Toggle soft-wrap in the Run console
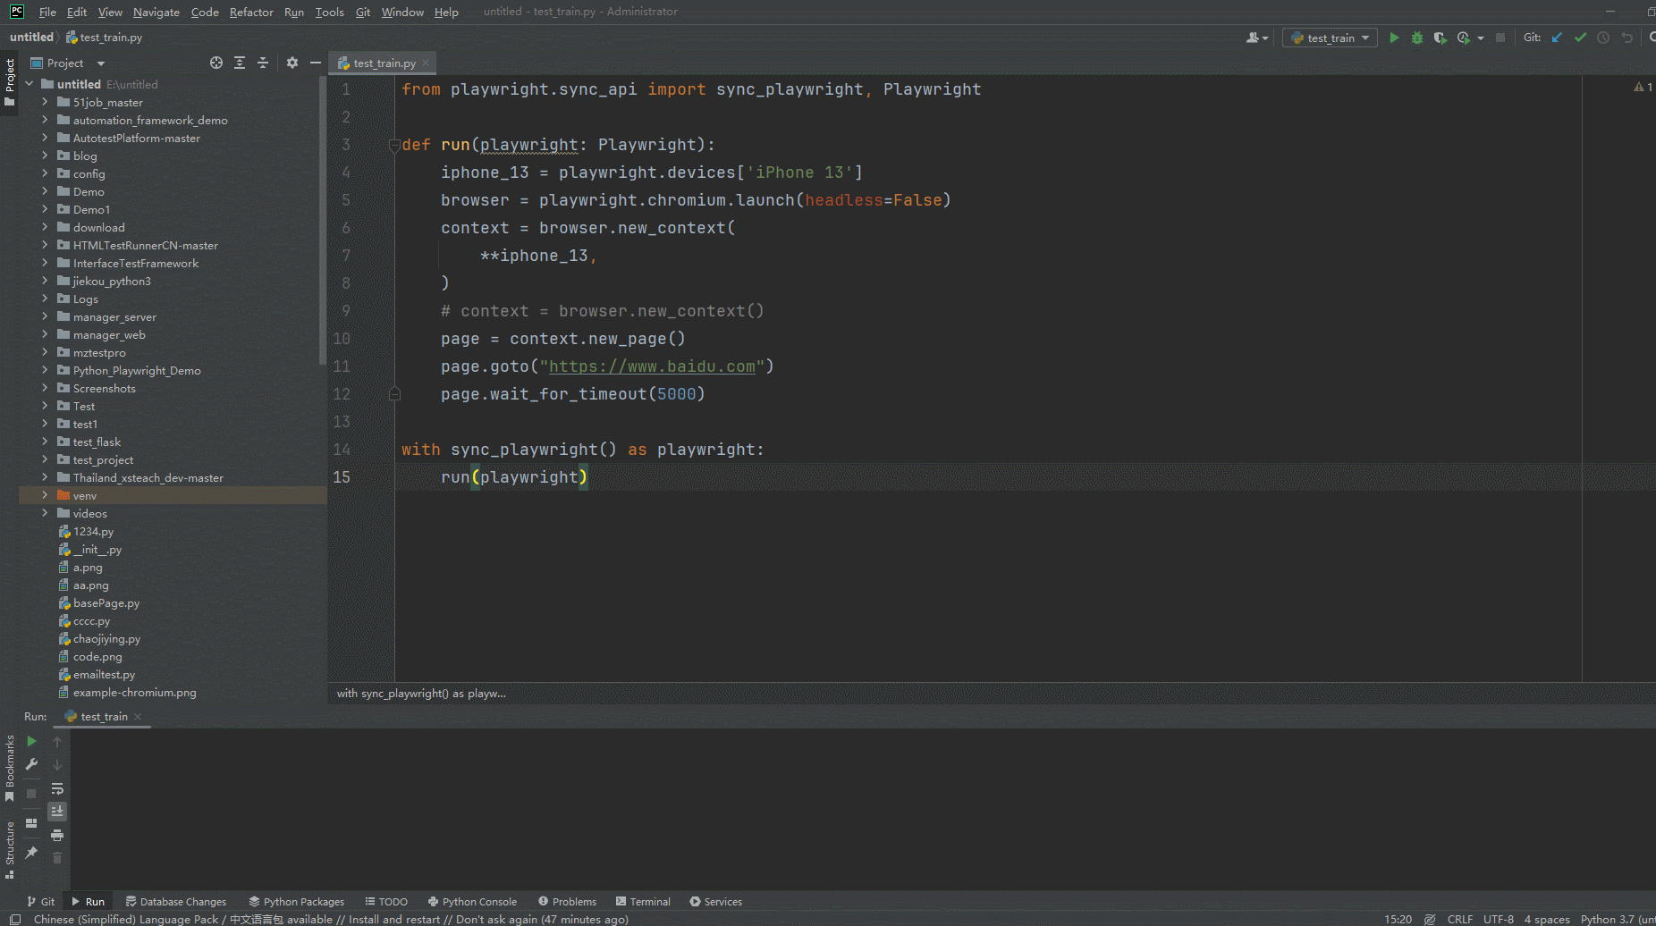 click(x=57, y=788)
